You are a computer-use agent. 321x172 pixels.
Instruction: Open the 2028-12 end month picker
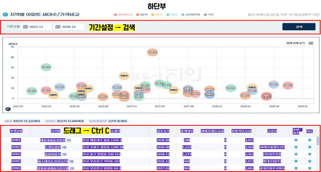pyautogui.click(x=71, y=27)
